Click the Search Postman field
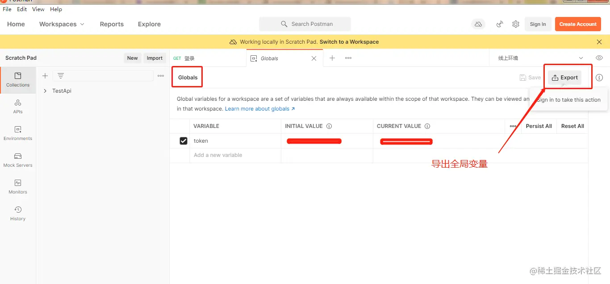This screenshot has height=284, width=610. (x=305, y=24)
